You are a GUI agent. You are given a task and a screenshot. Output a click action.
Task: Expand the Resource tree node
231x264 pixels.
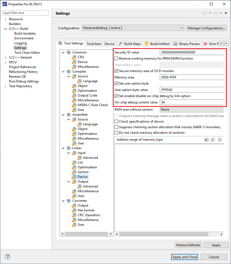pyautogui.click(x=5, y=19)
